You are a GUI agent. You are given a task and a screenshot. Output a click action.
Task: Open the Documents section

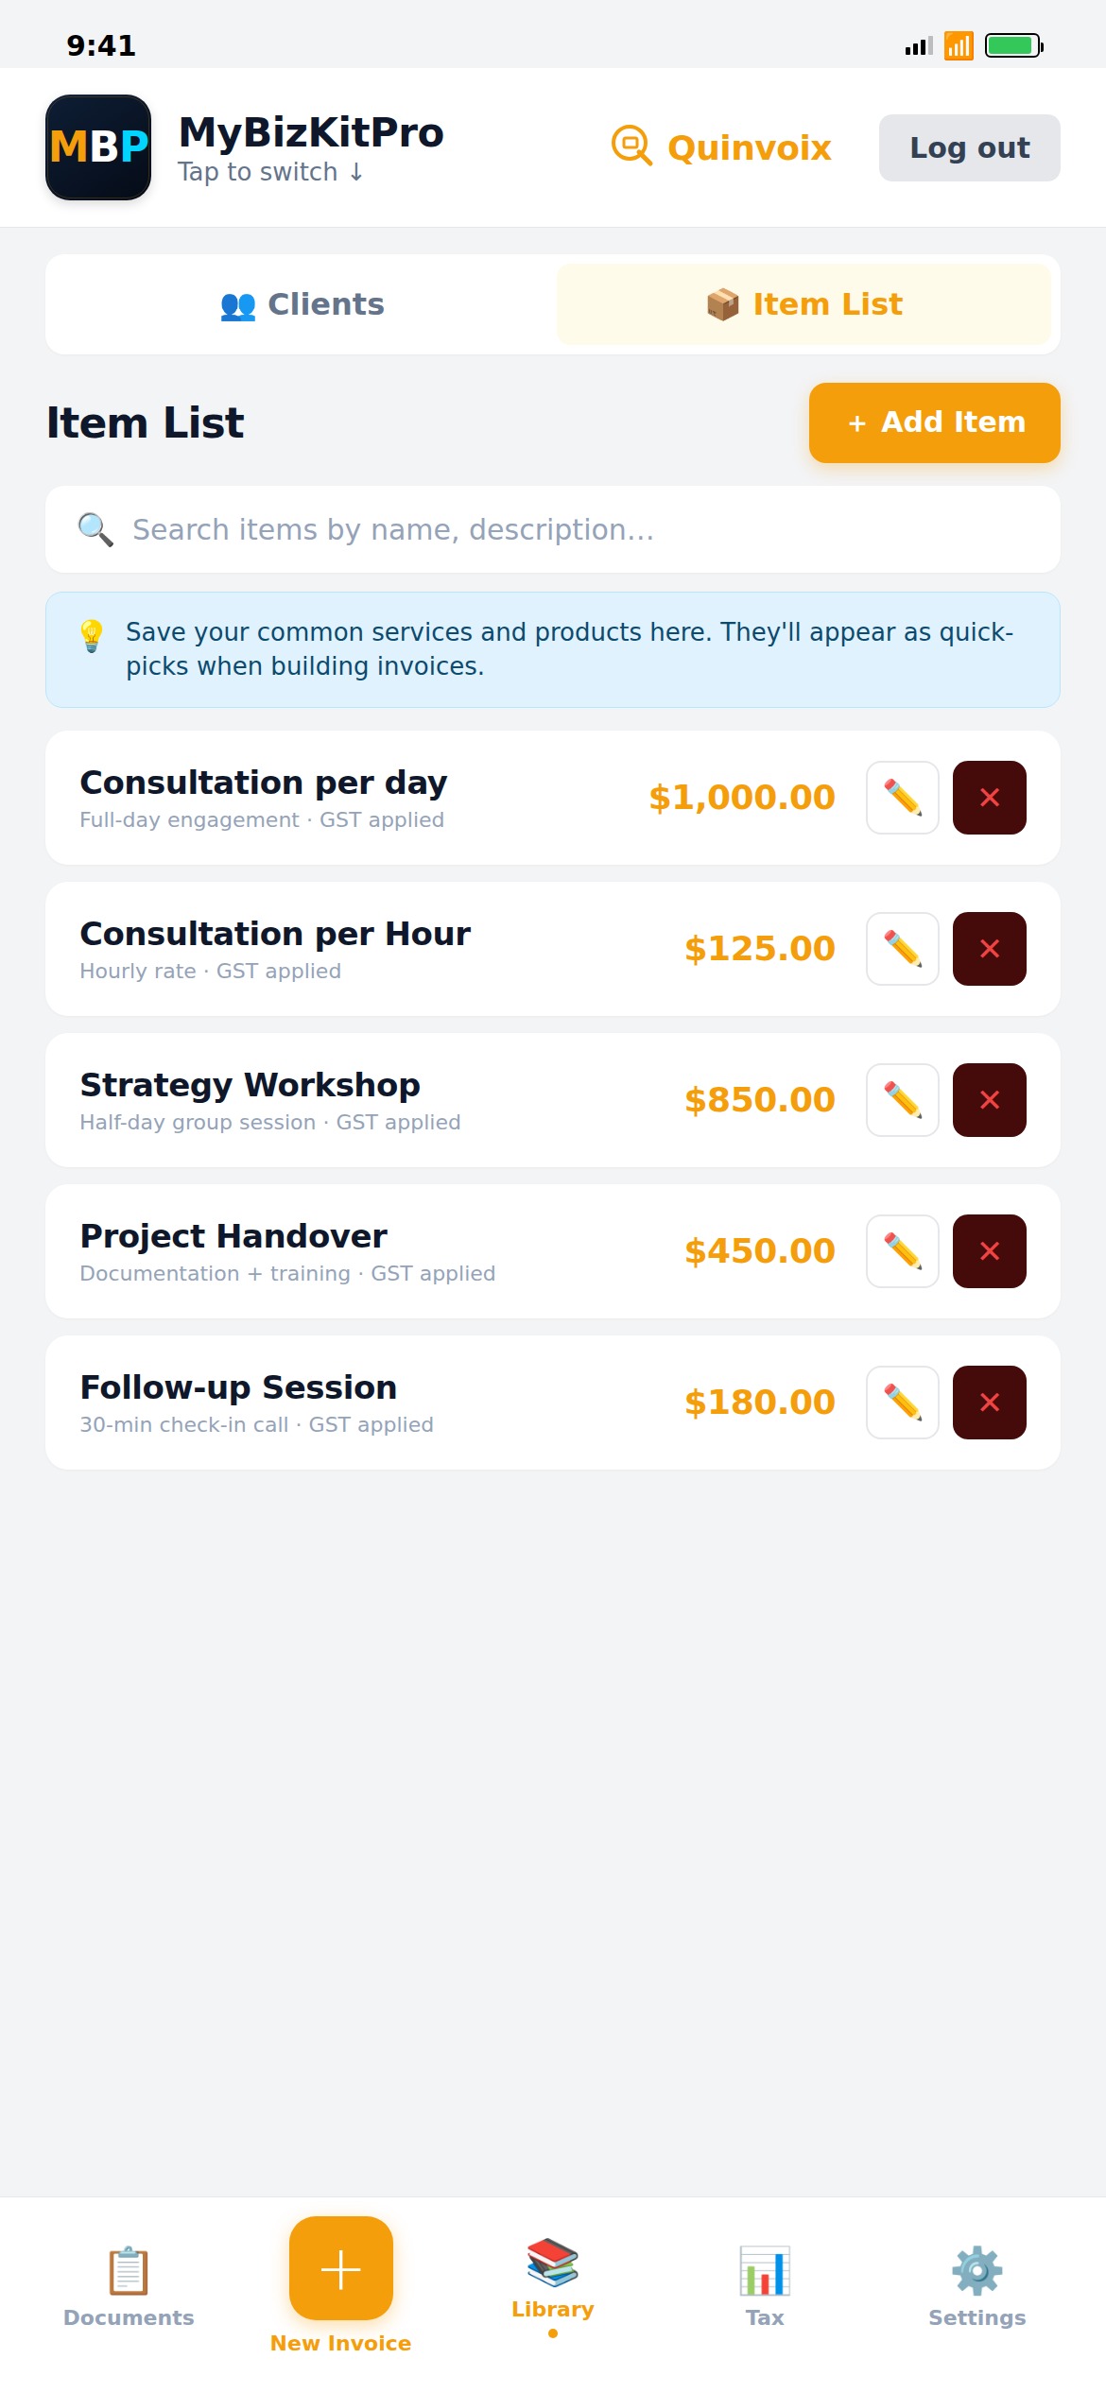click(x=129, y=2285)
